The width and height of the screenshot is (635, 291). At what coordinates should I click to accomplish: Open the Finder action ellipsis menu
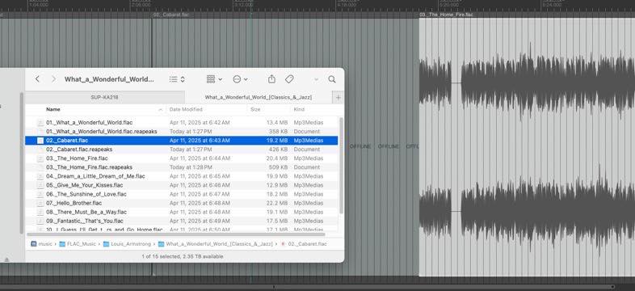[240, 79]
